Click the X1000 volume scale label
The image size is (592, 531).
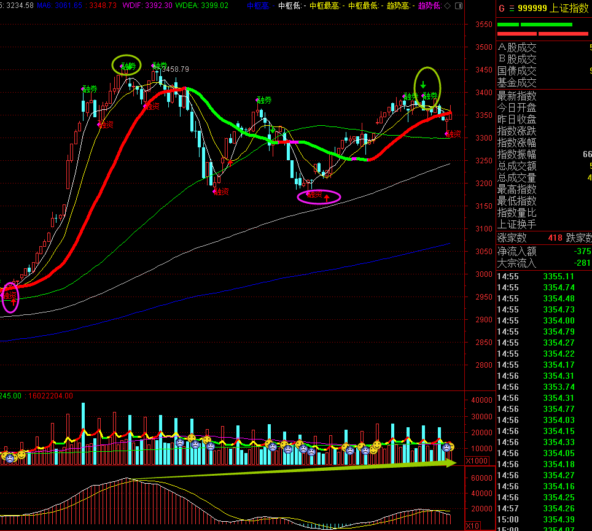pos(477,461)
